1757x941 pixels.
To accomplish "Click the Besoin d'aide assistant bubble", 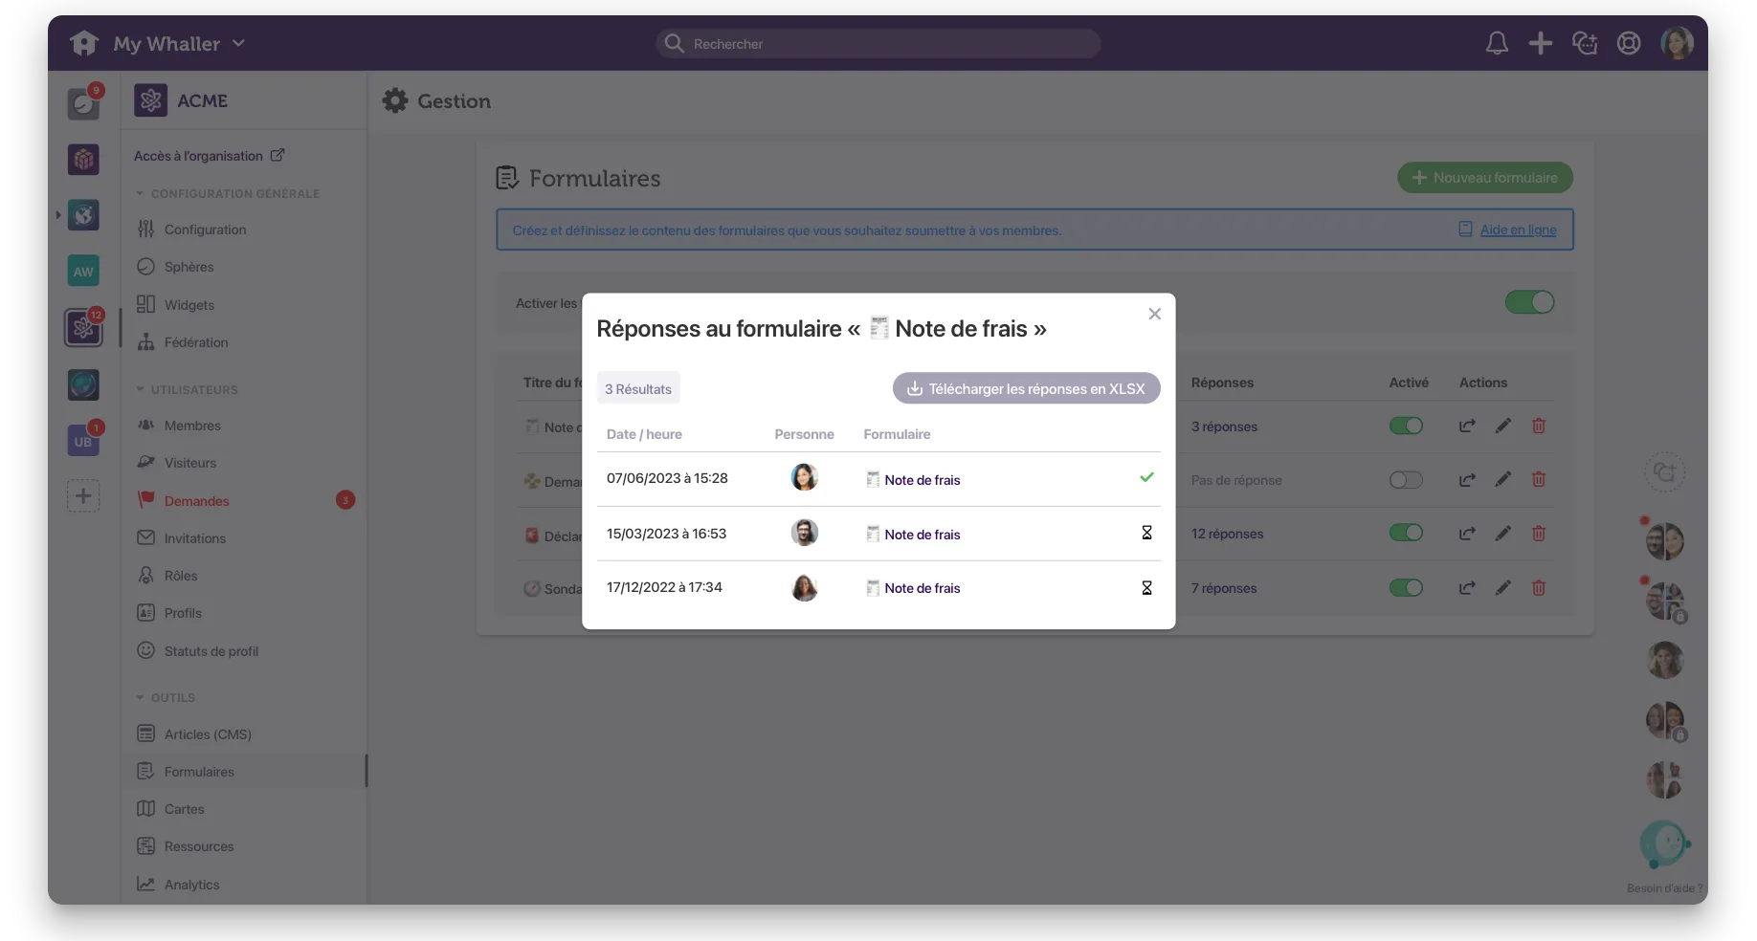I will pos(1663,844).
